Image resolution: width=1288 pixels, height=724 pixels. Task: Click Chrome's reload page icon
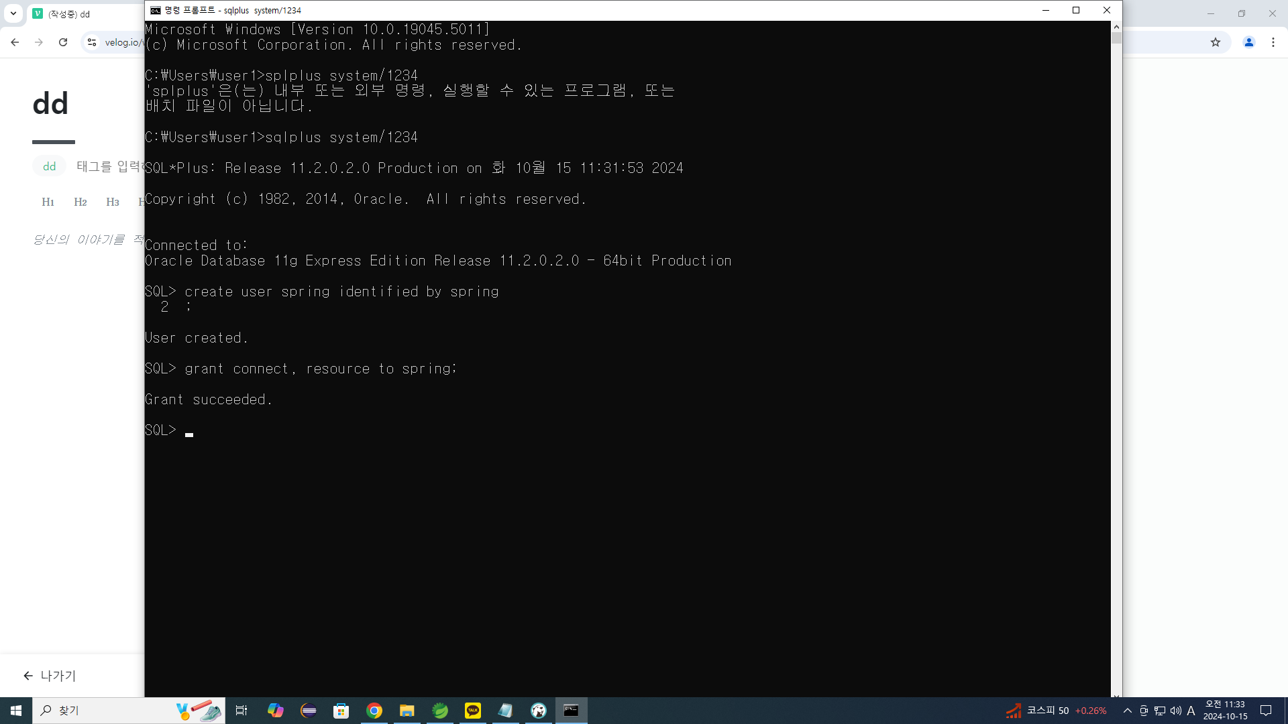coord(63,42)
